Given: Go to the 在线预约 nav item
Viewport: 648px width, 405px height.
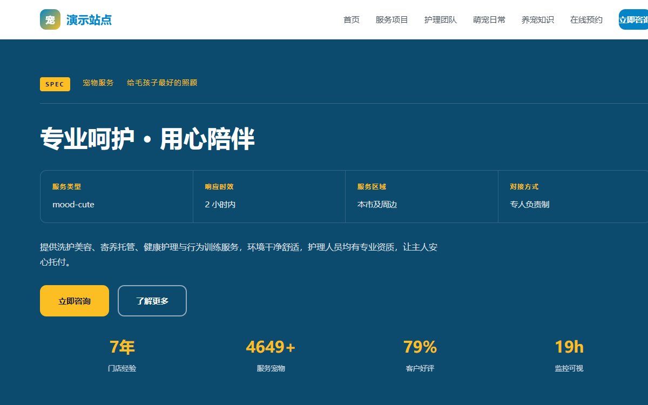Looking at the screenshot, I should [586, 20].
